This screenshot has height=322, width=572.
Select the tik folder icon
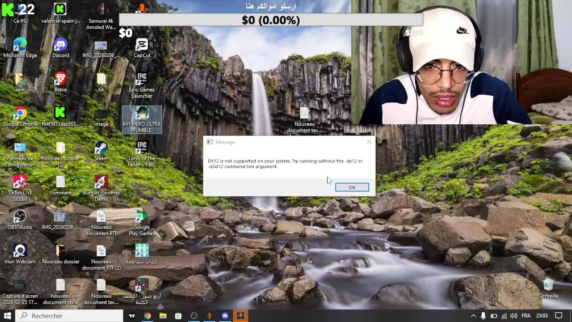point(101,82)
